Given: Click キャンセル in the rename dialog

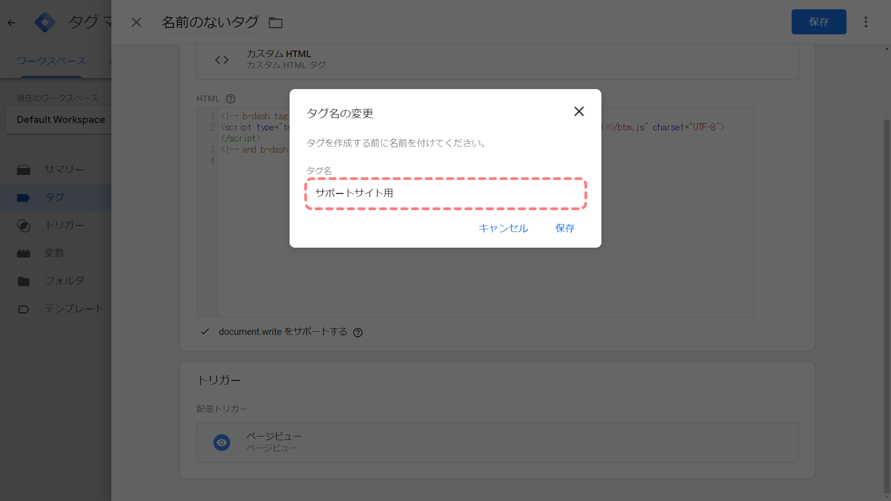Looking at the screenshot, I should pyautogui.click(x=503, y=228).
